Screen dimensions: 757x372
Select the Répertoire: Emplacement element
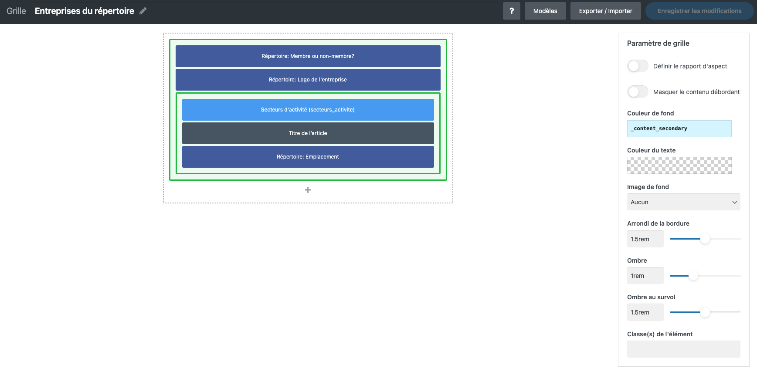tap(308, 157)
